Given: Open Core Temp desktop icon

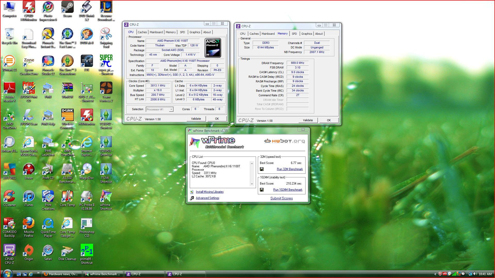Looking at the screenshot, I should [x=67, y=198].
